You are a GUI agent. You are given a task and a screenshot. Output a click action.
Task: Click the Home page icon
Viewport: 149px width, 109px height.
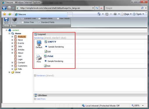(99, 14)
